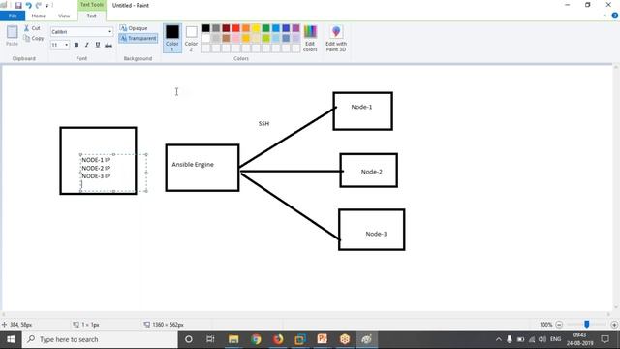The width and height of the screenshot is (620, 349).
Task: Pick the brown color swatch
Action: click(x=226, y=38)
